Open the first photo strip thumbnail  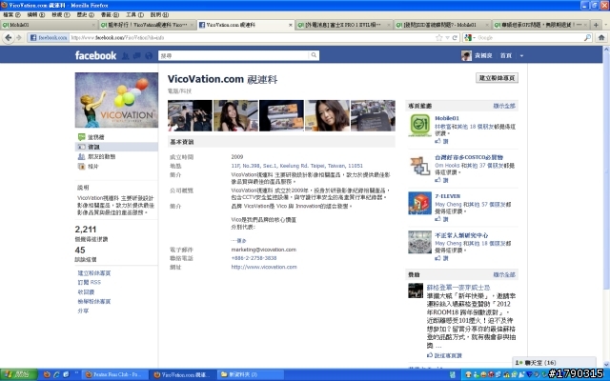pyautogui.click(x=190, y=115)
